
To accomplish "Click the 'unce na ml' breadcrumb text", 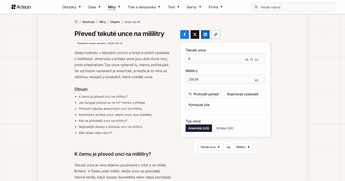I will [x=132, y=22].
